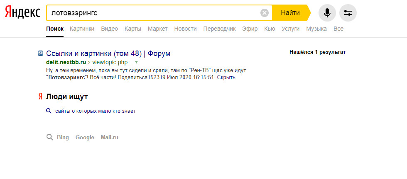Viewport: 407px width, 179px height.
Task: Search сайты о которых мало кто знает
Action: pos(96,111)
